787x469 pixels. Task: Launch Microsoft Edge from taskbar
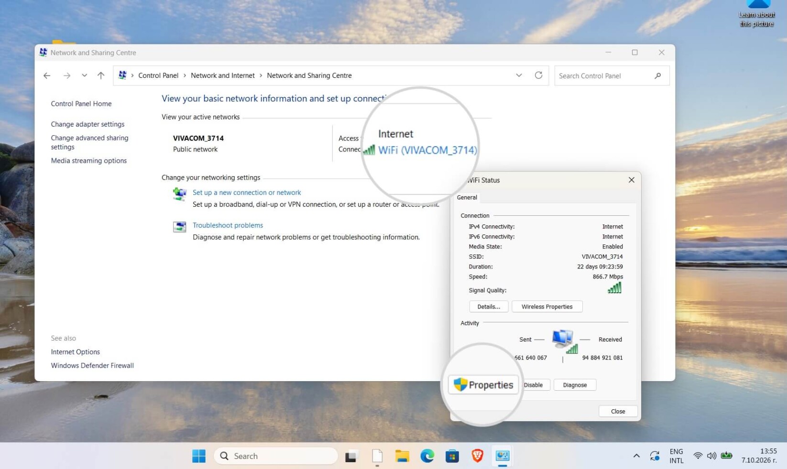point(427,456)
